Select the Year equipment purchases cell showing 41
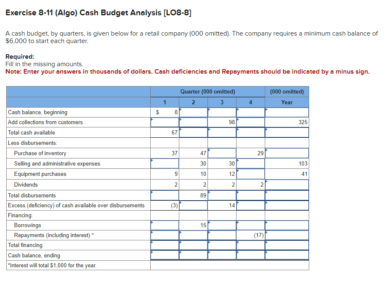 coord(286,174)
